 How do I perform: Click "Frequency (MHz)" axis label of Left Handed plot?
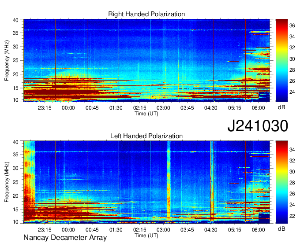tap(7, 182)
